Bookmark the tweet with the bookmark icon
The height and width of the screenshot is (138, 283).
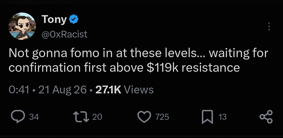point(207,117)
